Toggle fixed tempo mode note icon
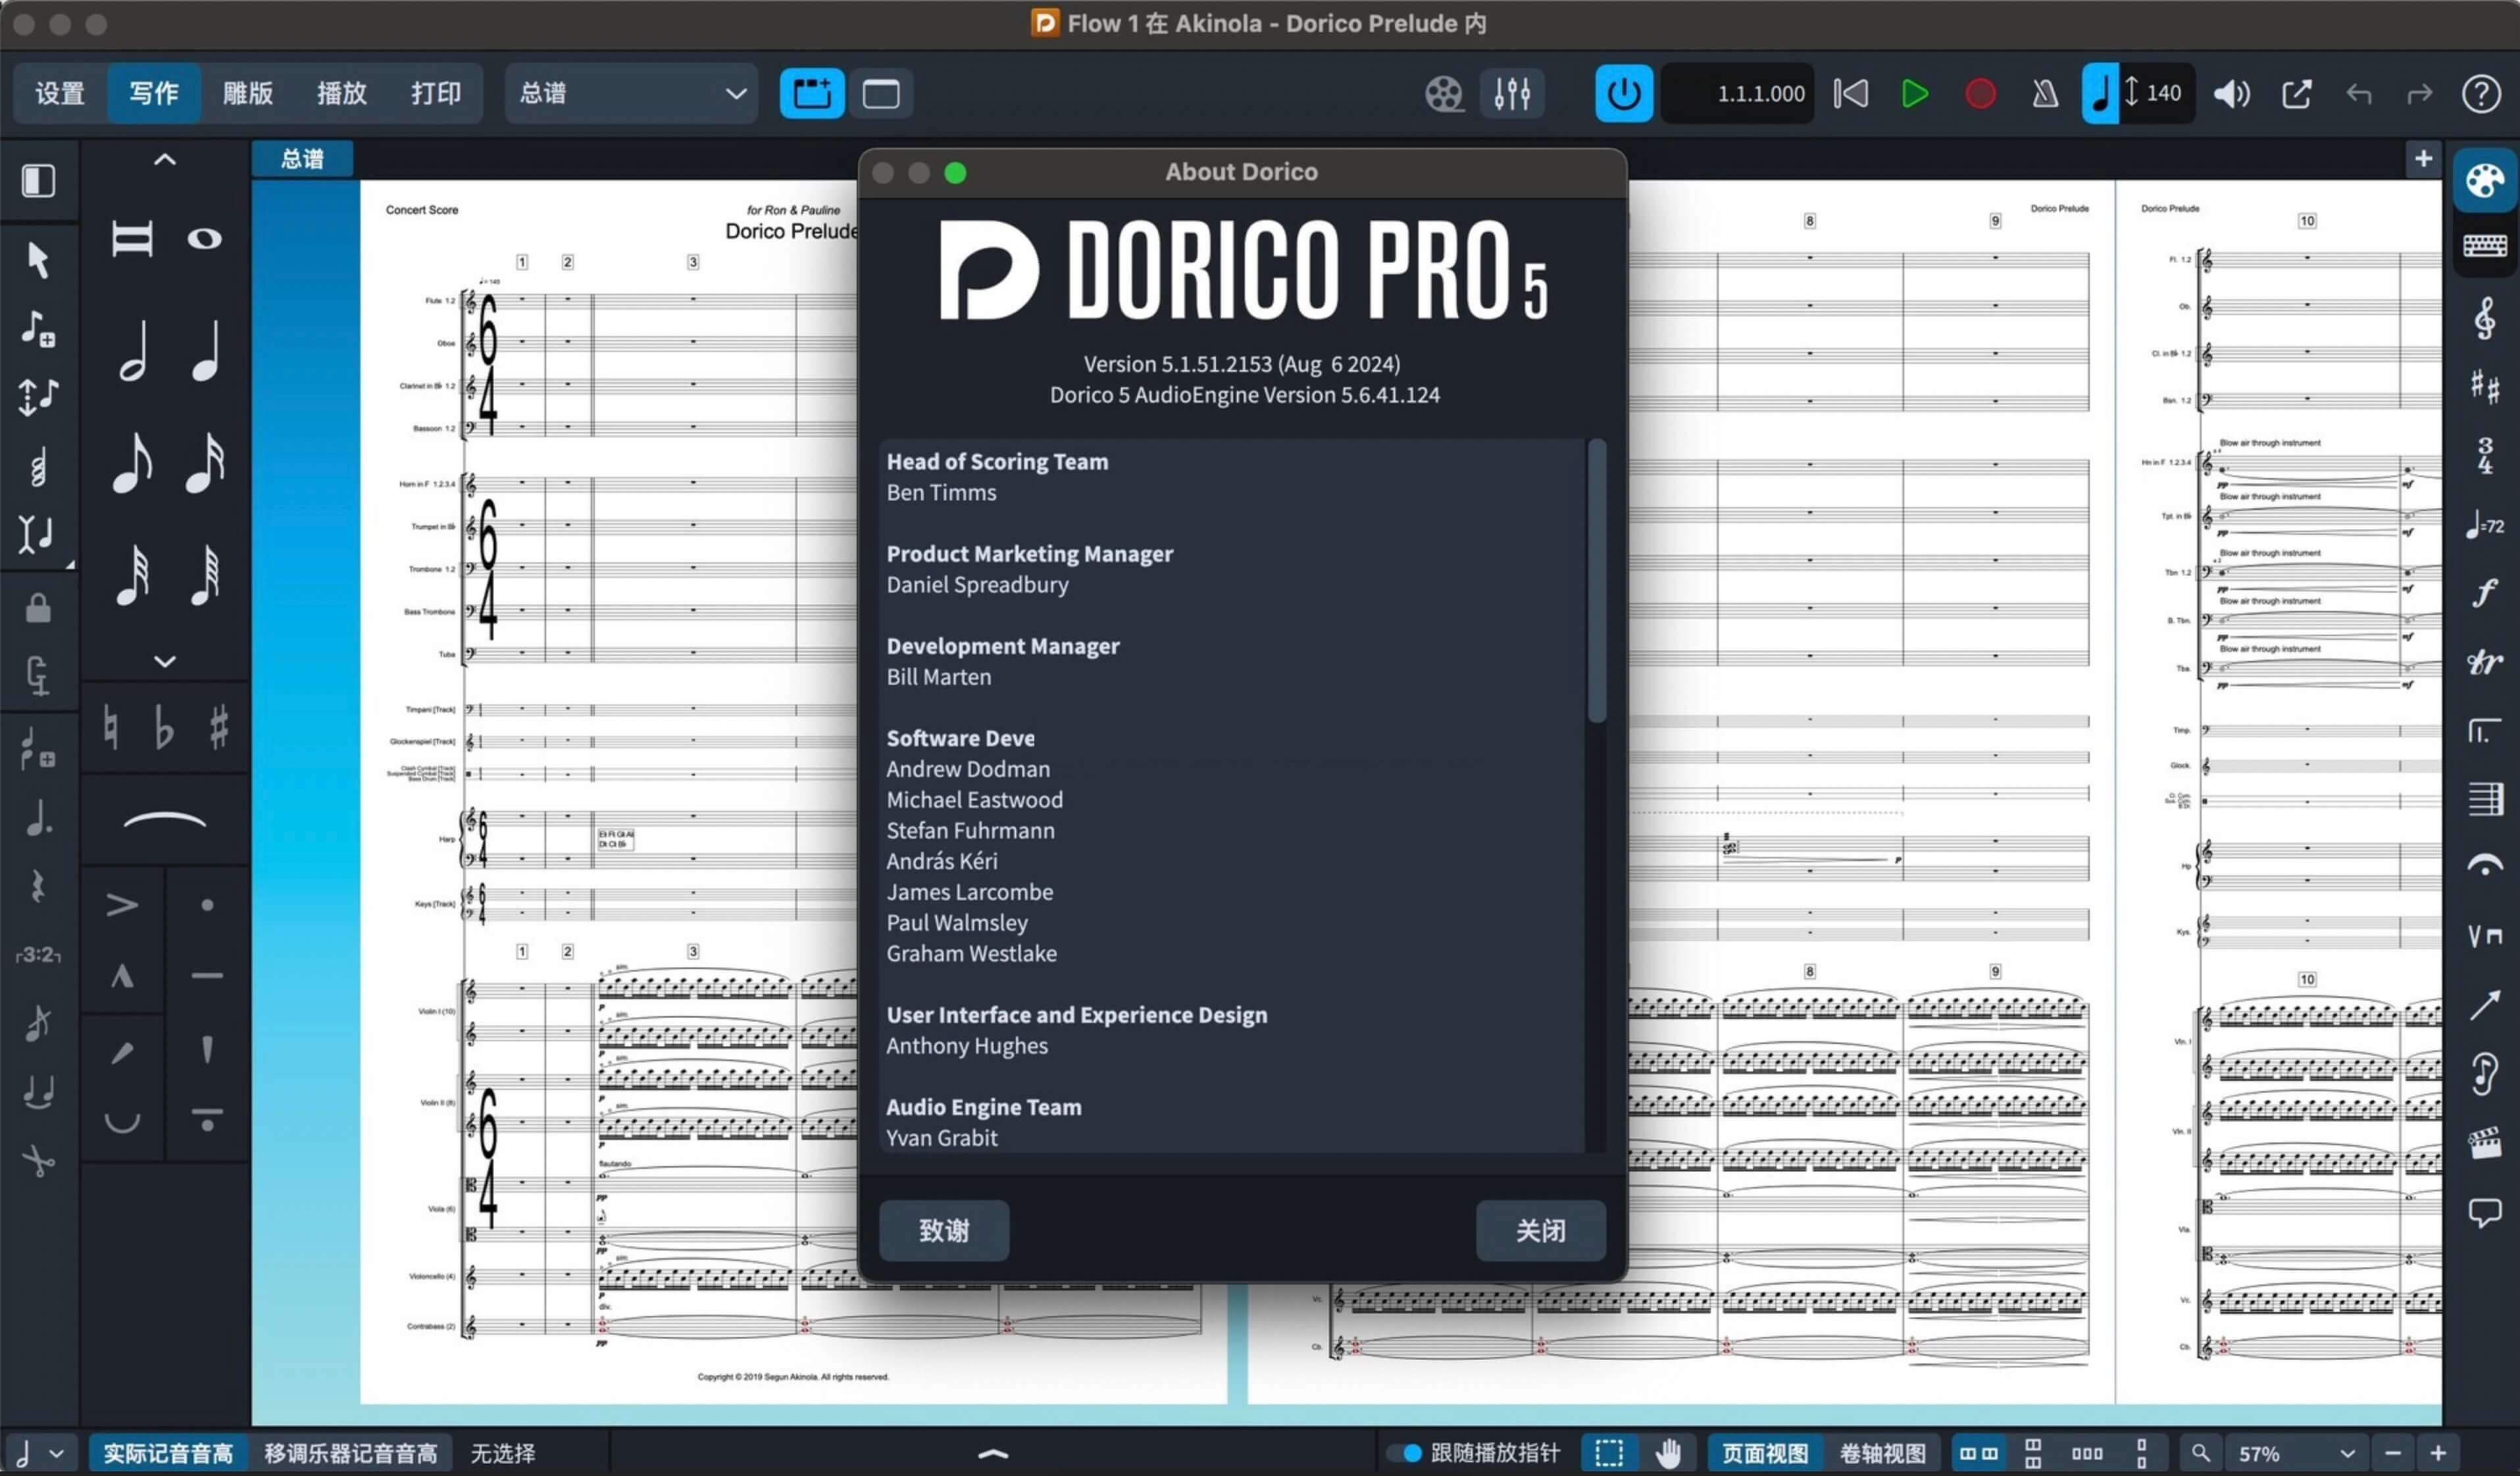Viewport: 2520px width, 1476px height. [x=2100, y=94]
